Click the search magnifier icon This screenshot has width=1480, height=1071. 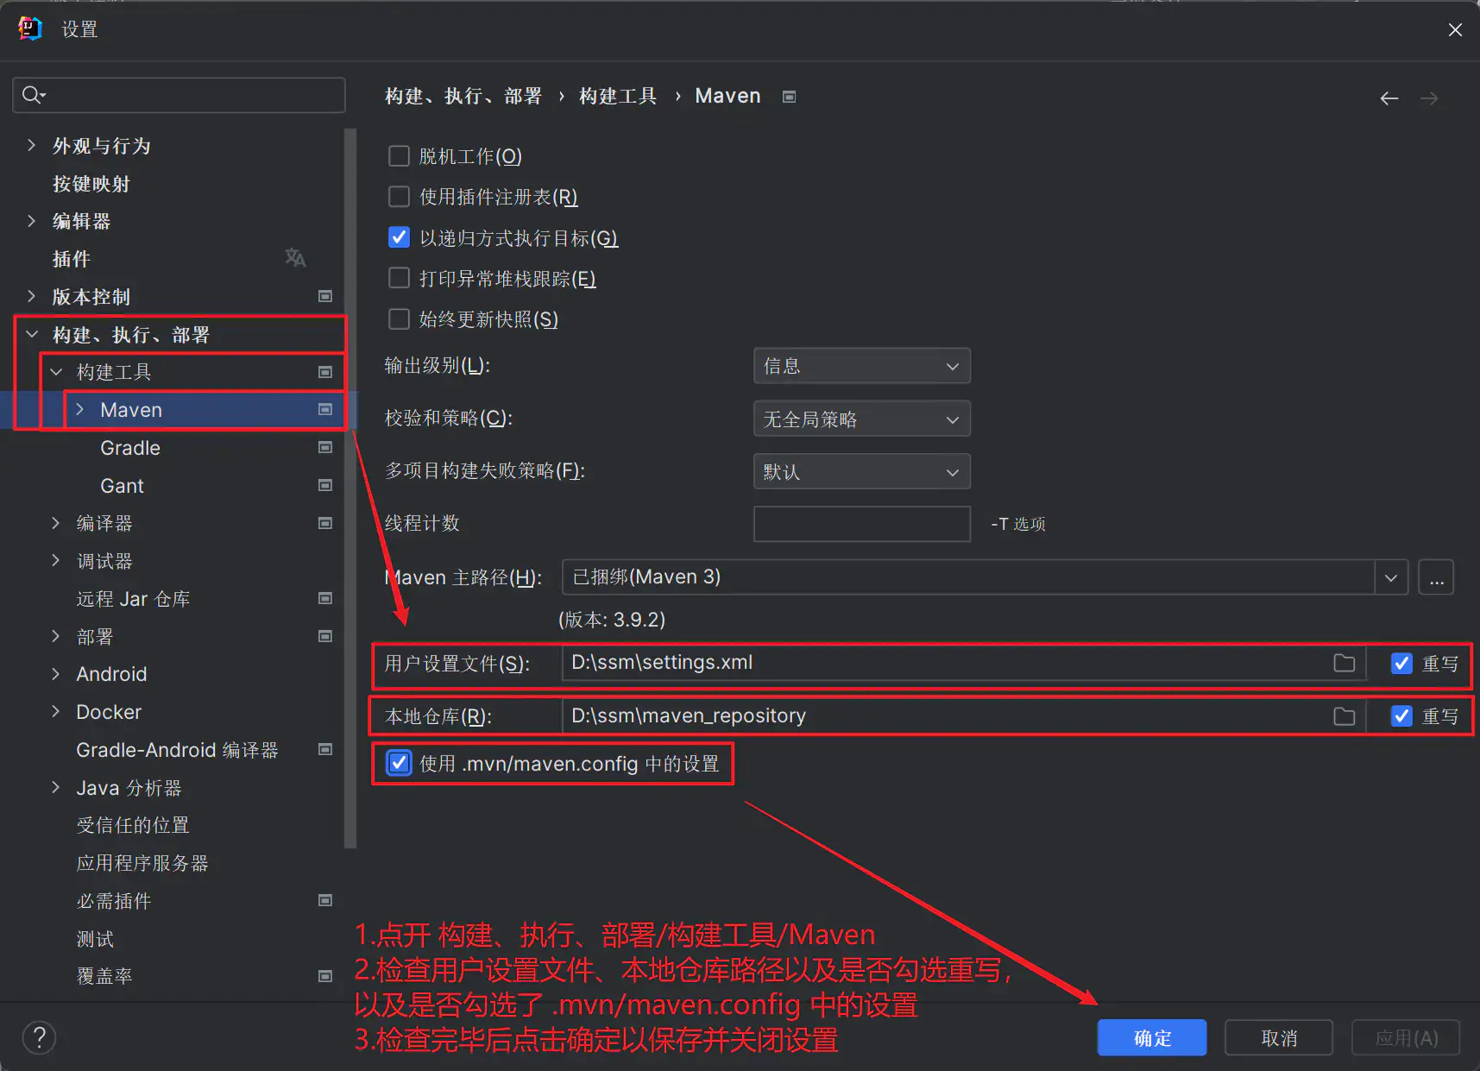click(x=34, y=95)
